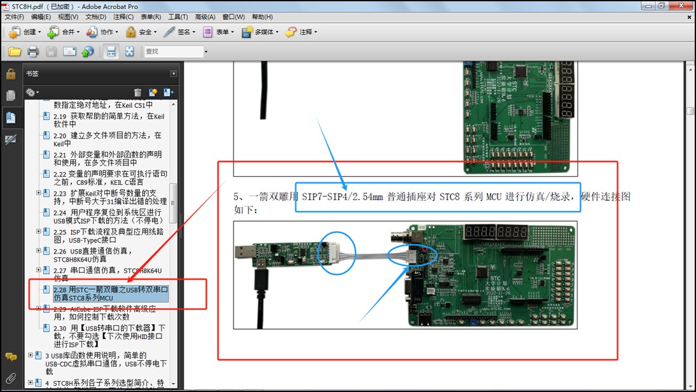Screen dimensions: 696x392
Task: Open the 视图(V) menu
Action: (x=68, y=17)
